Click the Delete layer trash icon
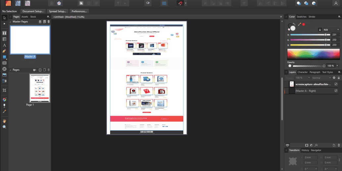This screenshot has height=171, width=342. point(339,145)
